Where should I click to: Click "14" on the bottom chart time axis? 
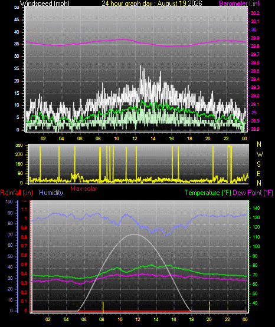156,319
